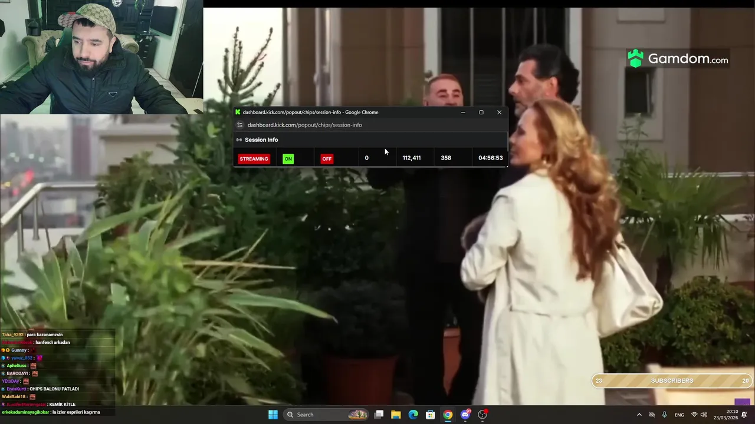Screen dimensions: 755x424
Task: Click the crossed-out tray icon beside the chevron
Action: 652,415
